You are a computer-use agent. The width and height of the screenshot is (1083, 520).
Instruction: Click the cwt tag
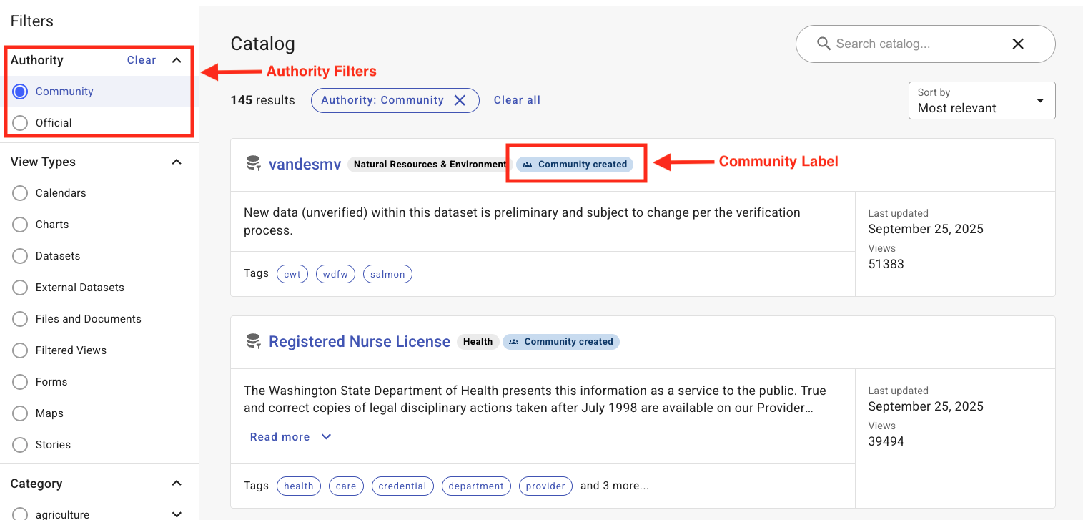click(292, 274)
